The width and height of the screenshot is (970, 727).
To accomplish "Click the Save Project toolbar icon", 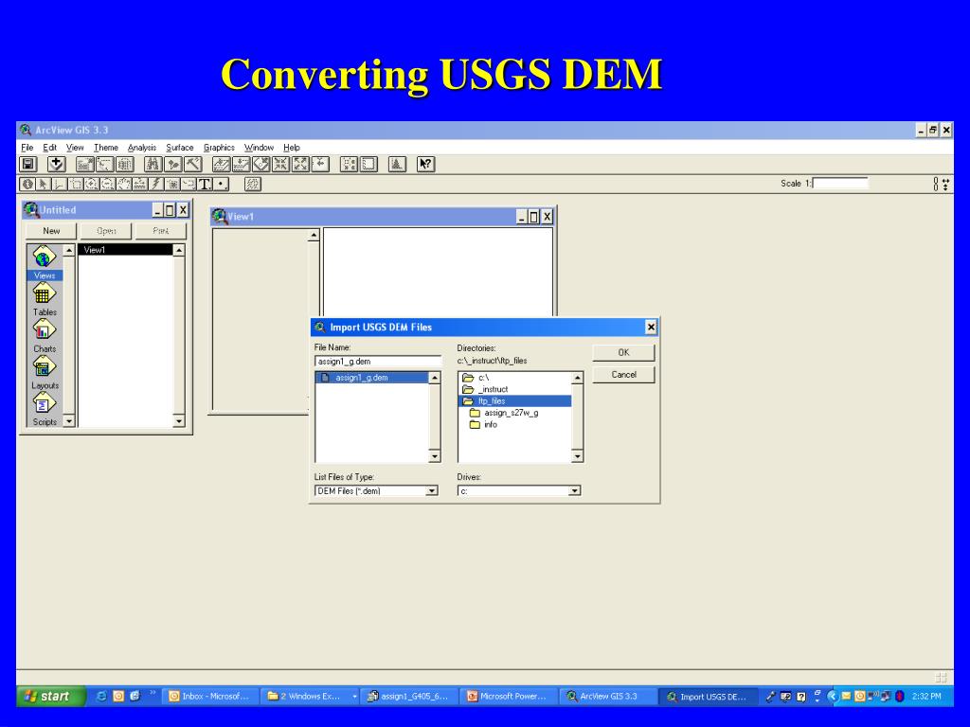I will pos(27,165).
